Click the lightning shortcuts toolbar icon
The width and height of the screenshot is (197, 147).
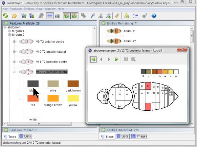[x=126, y=16]
